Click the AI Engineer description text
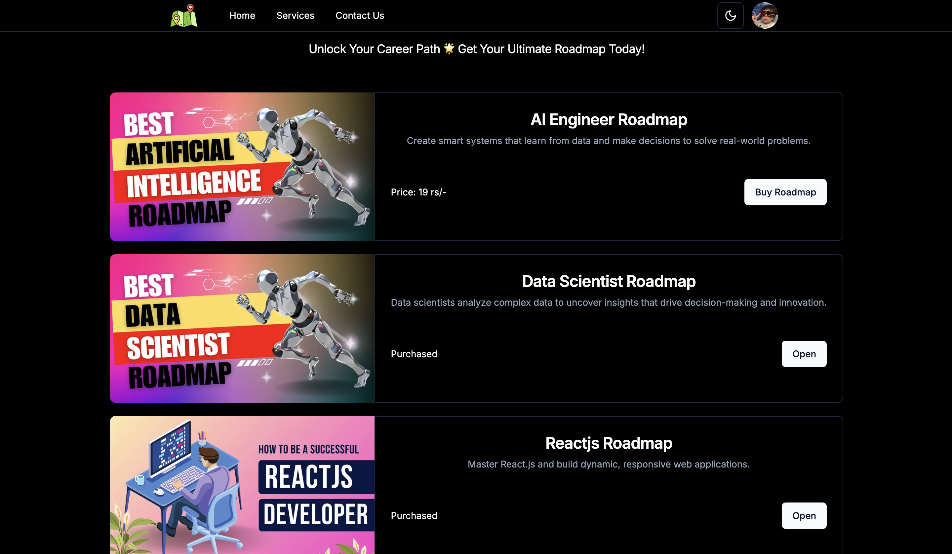This screenshot has height=554, width=952. (609, 141)
